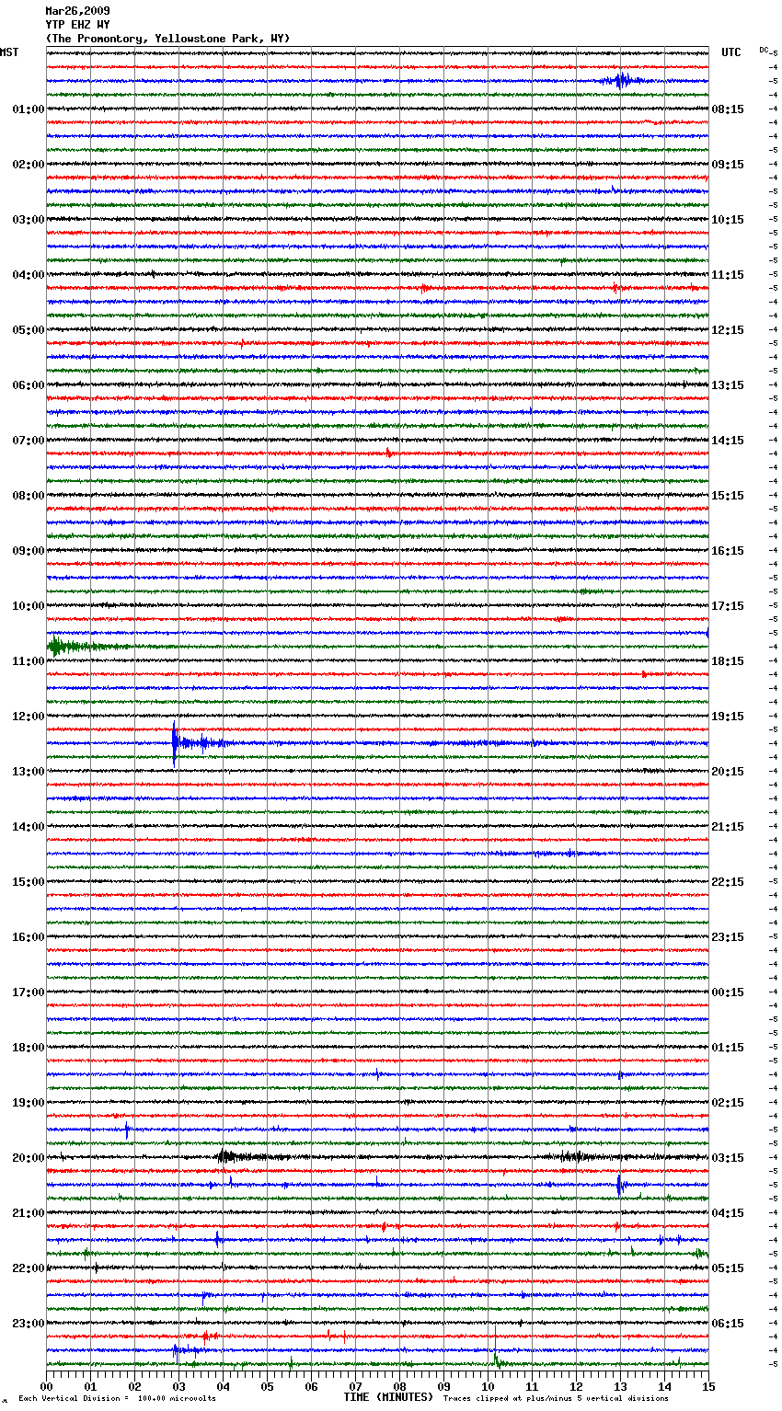Image resolution: width=782 pixels, height=1411 pixels.
Task: Click the 17:15 UTC time label
Action: (x=728, y=606)
